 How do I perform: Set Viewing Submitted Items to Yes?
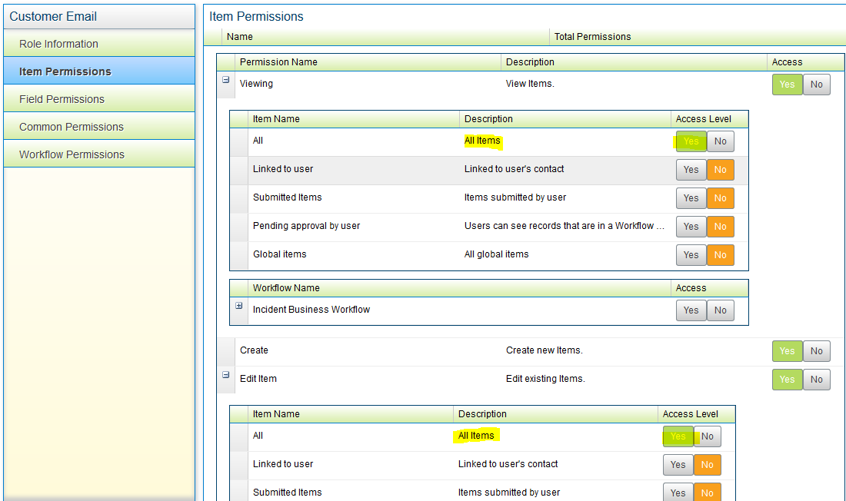point(691,198)
